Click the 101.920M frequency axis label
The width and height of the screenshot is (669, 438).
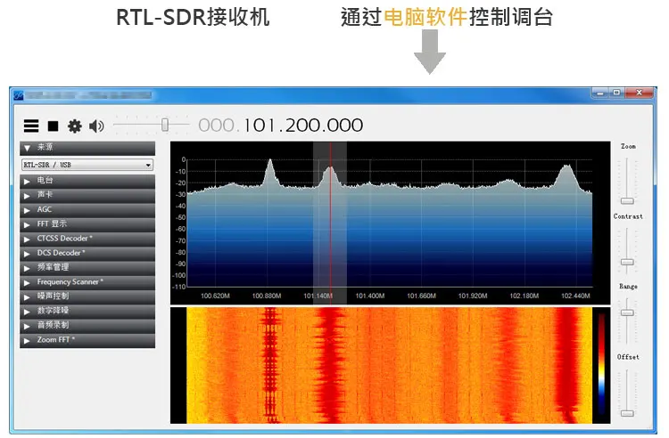point(473,296)
